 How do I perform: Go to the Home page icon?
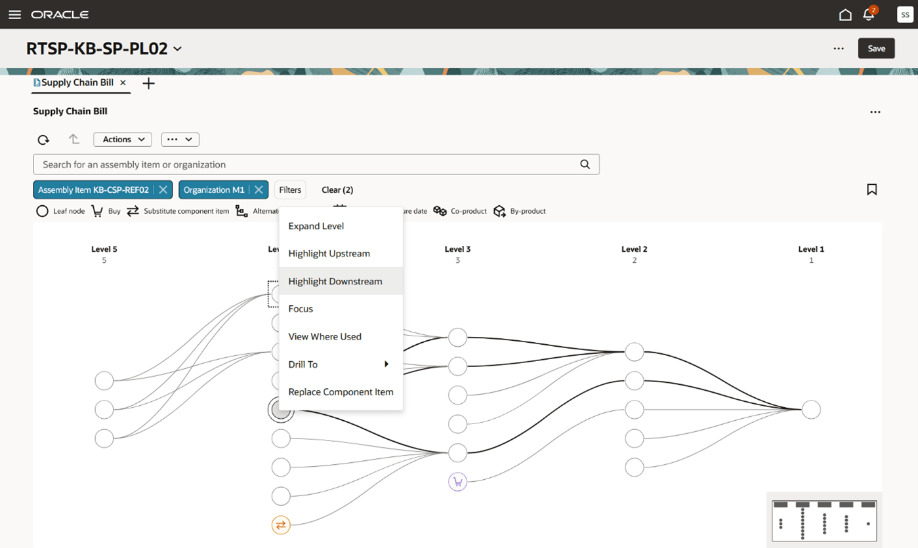(845, 14)
